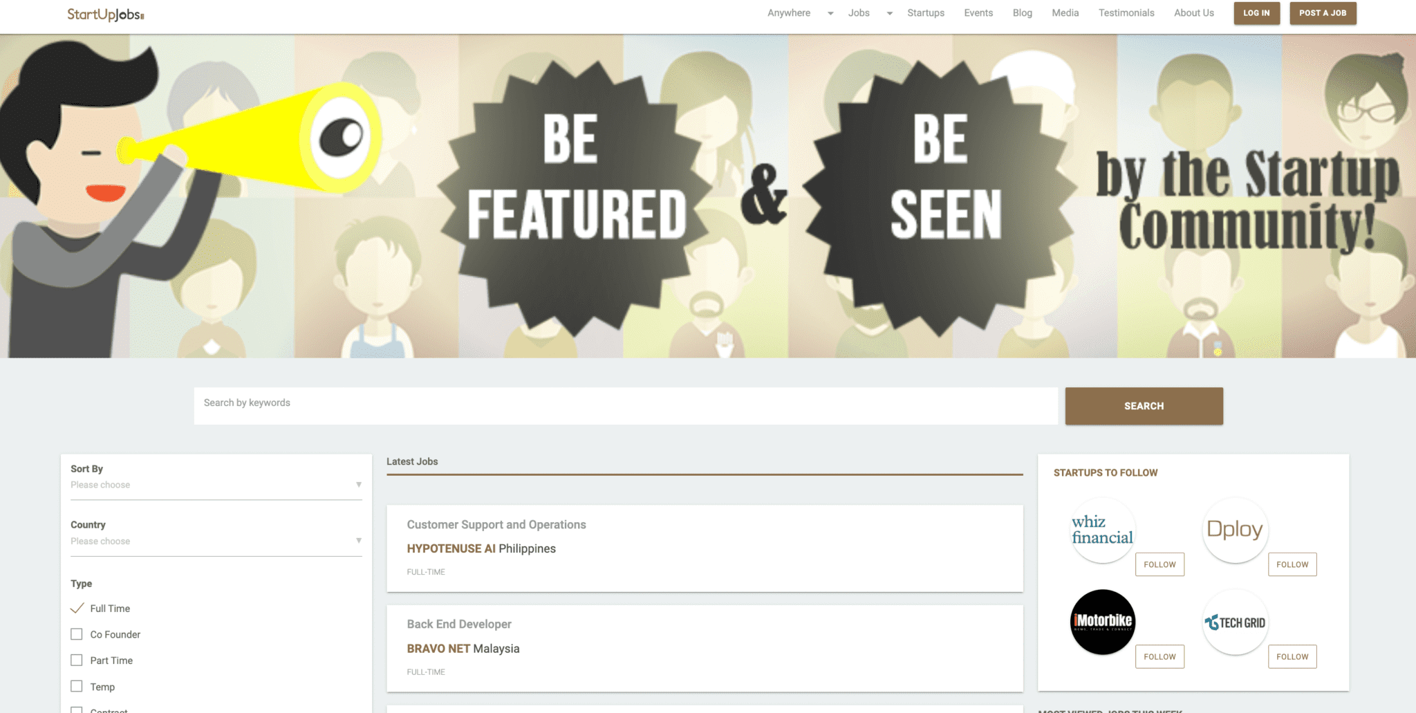This screenshot has height=713, width=1416.
Task: Follow the whiz financial startup
Action: (1159, 564)
